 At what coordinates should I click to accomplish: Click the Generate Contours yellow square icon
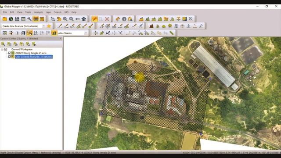[184, 19]
